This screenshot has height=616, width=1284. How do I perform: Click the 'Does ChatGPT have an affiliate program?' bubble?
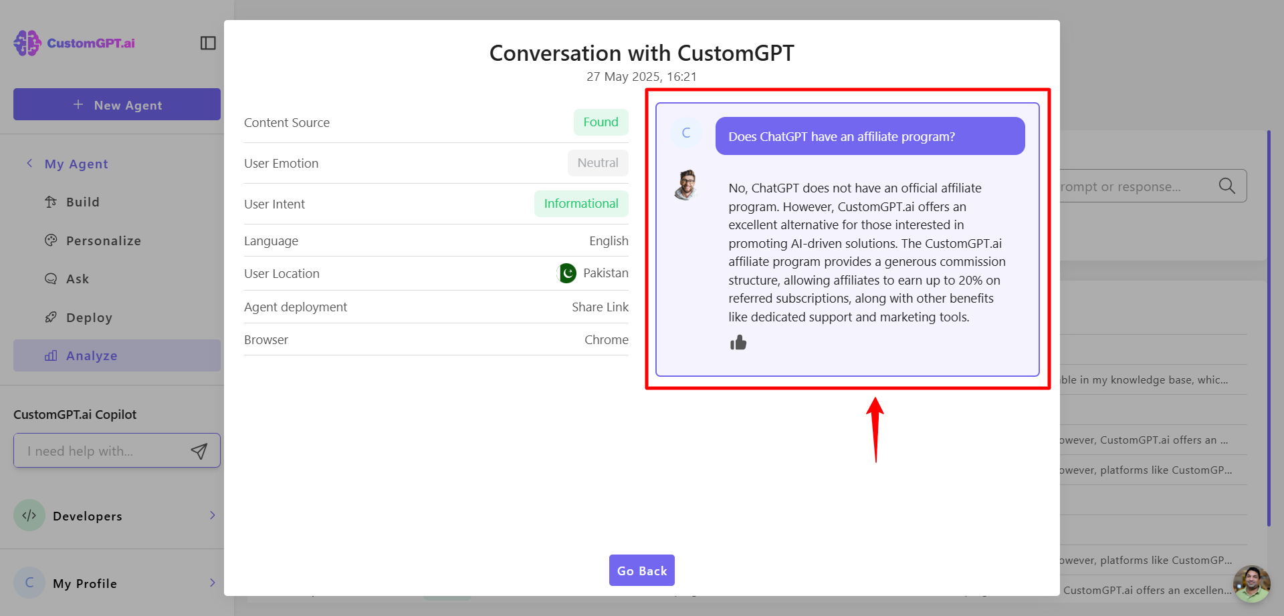[870, 136]
